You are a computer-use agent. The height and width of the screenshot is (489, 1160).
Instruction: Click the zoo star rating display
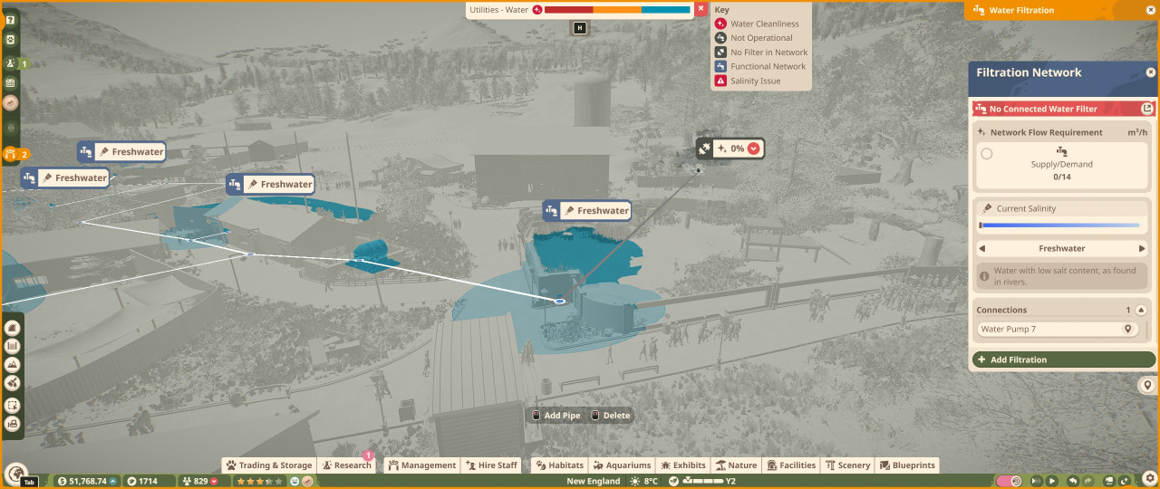pos(260,481)
